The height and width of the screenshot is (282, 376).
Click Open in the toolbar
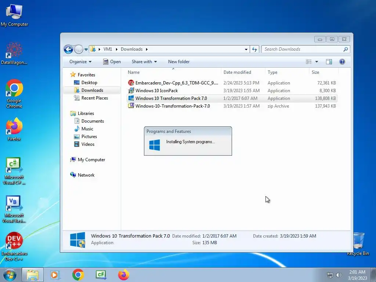(x=112, y=62)
